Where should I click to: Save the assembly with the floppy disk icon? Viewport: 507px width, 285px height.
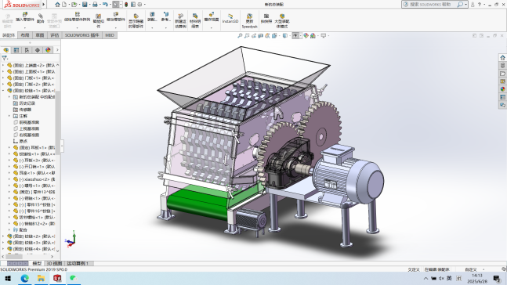coord(85,5)
